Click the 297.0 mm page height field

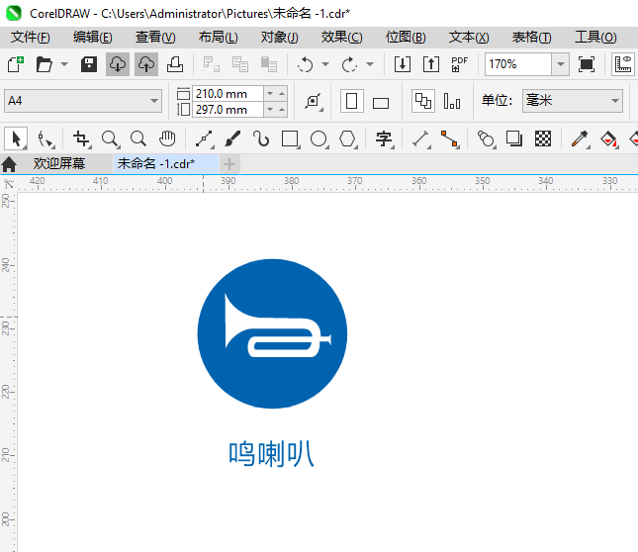click(x=228, y=110)
